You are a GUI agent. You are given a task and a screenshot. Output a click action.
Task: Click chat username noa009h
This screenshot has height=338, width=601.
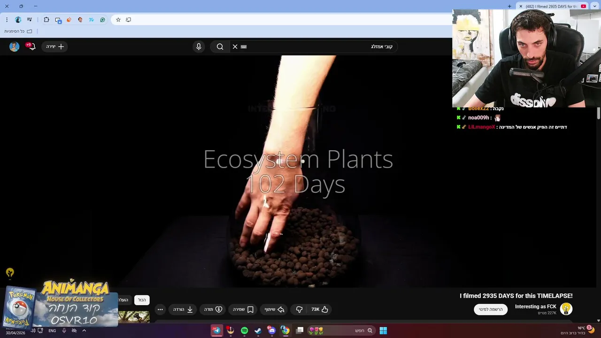(478, 117)
